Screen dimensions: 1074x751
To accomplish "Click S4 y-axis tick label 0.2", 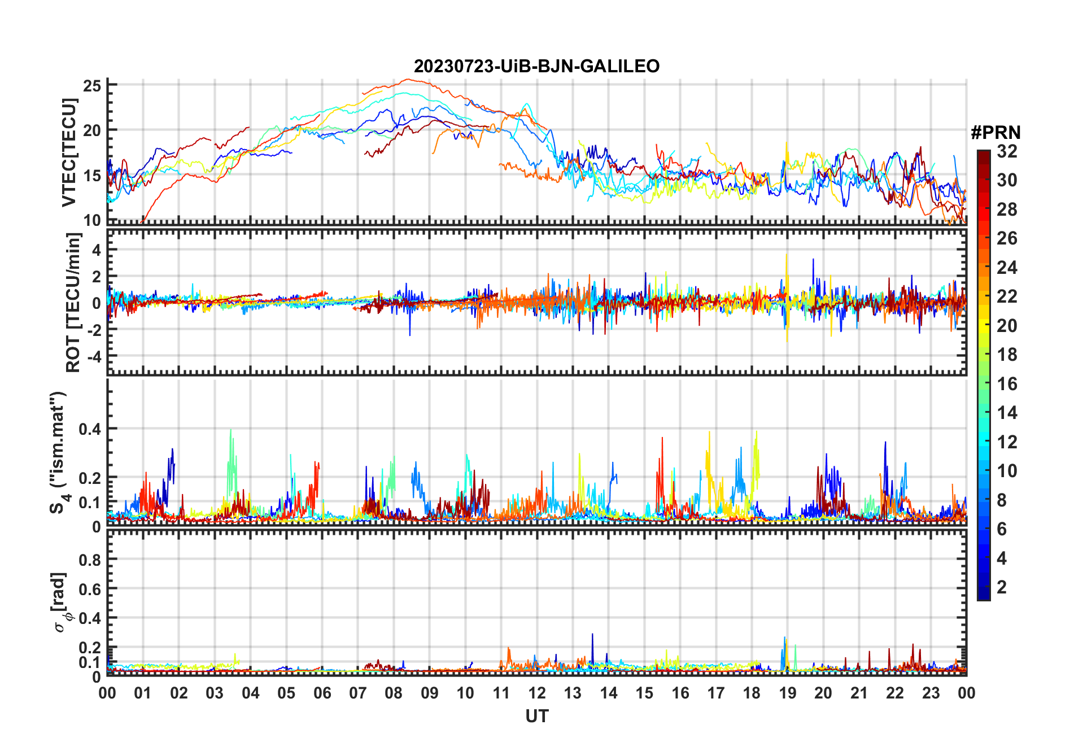I will pos(90,478).
